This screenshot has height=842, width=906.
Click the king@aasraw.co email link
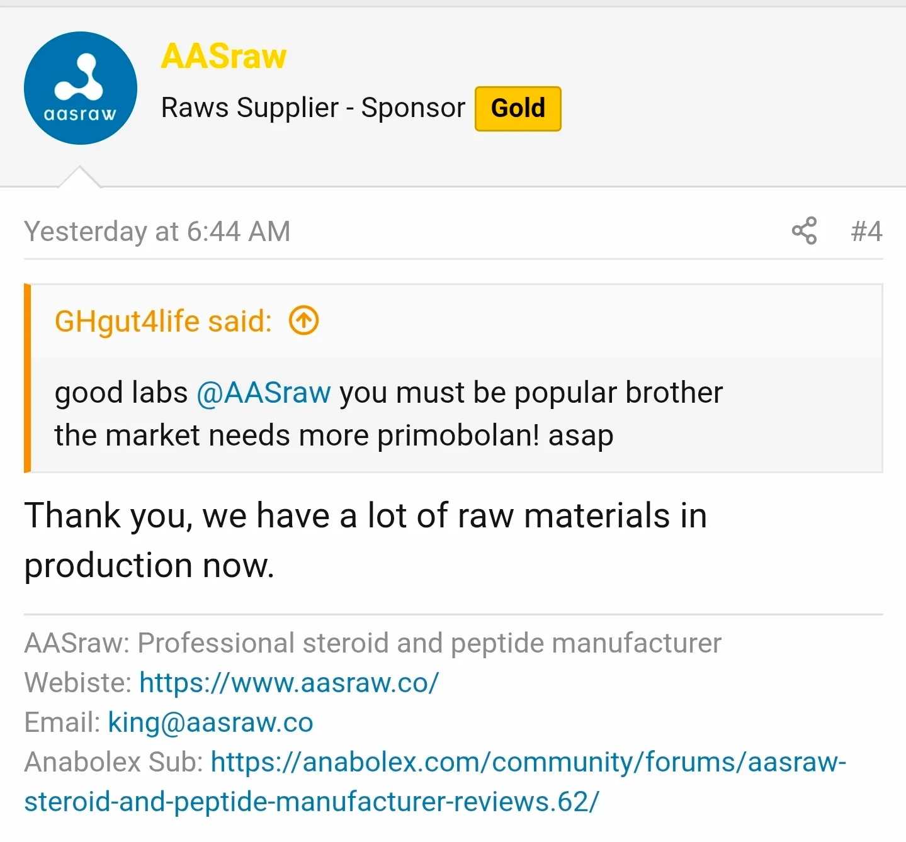[x=210, y=722]
